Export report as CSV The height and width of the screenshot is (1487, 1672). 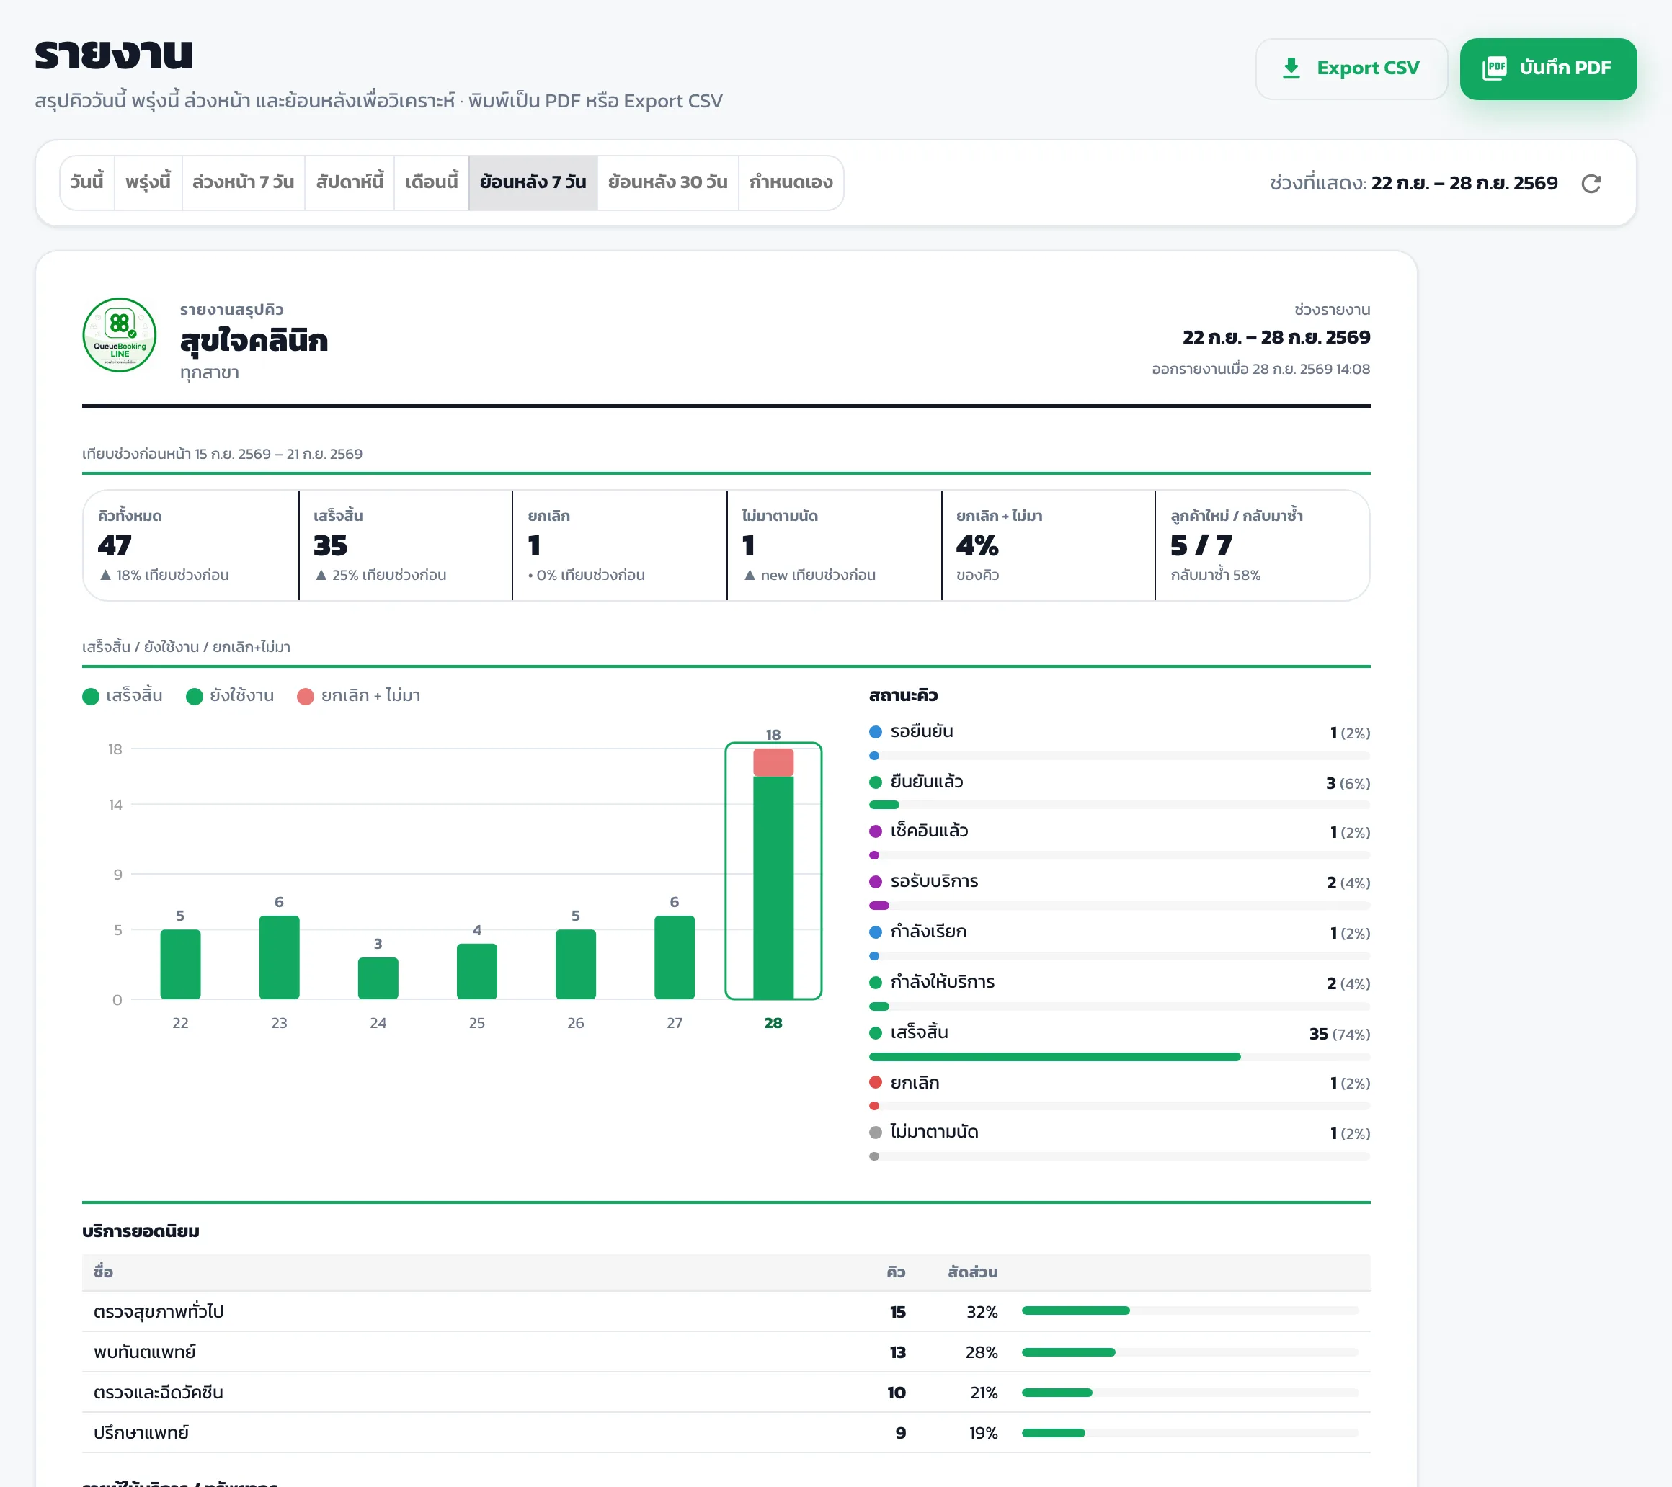tap(1351, 68)
